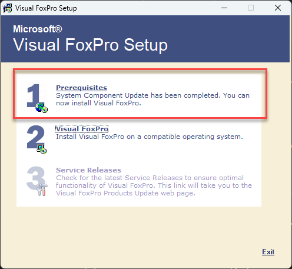This screenshot has width=292, height=269.
Task: Select the greyed-out Service Releases link
Action: 89,170
